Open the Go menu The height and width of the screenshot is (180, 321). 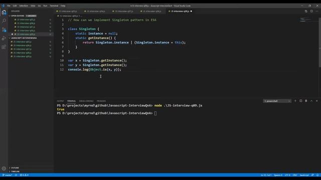(39, 5)
